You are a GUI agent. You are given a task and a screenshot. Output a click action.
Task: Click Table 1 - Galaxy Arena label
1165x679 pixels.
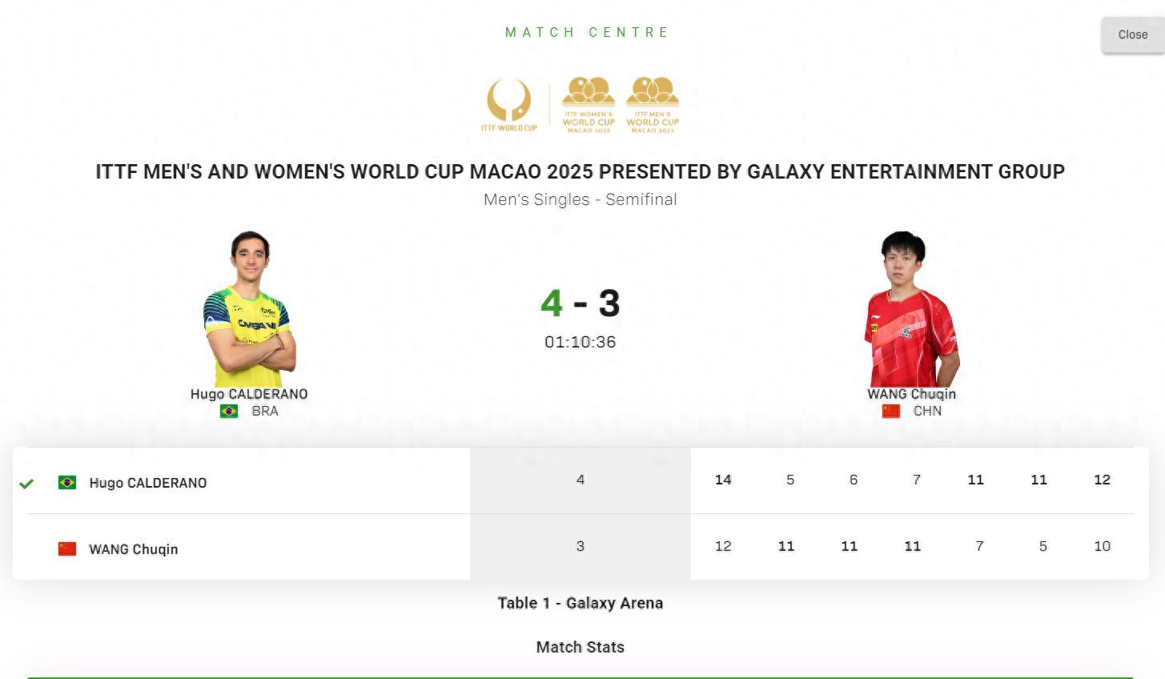[x=580, y=603]
